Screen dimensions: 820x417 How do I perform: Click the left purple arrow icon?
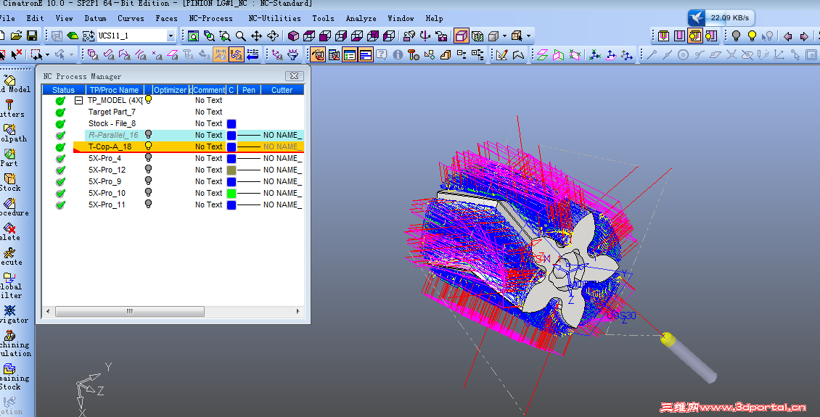tap(787, 36)
